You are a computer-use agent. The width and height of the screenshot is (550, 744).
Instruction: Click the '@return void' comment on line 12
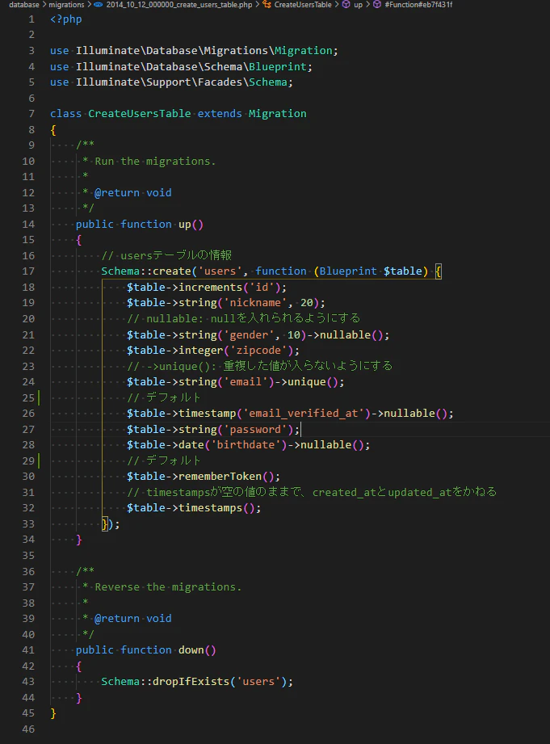coord(133,192)
